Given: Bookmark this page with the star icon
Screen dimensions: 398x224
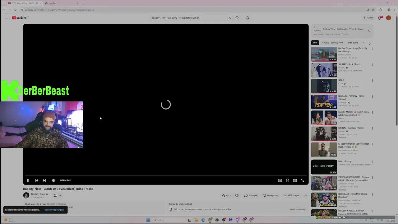Looking at the screenshot, I should coord(373,10).
